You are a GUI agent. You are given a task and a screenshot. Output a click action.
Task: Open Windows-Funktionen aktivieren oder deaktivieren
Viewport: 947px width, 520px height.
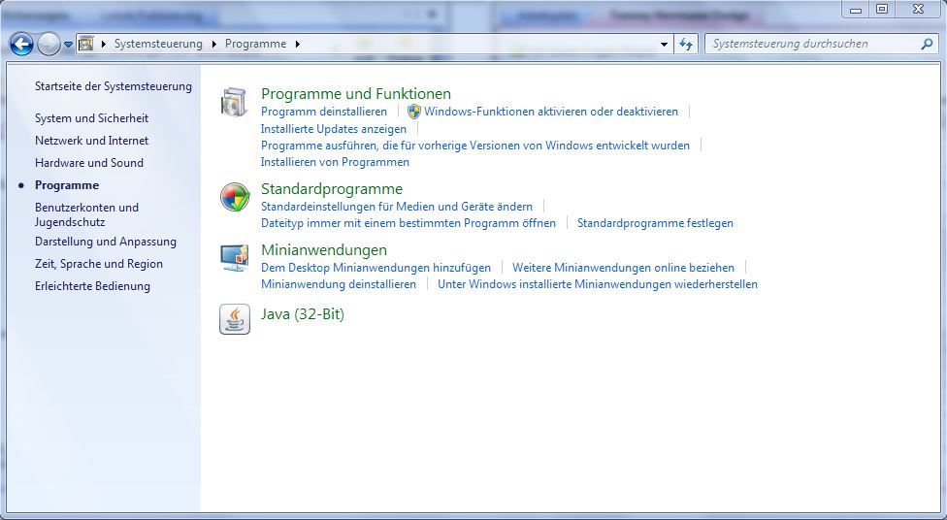550,112
